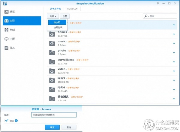
Task: Open the 日志 log section
Action: click(22, 48)
